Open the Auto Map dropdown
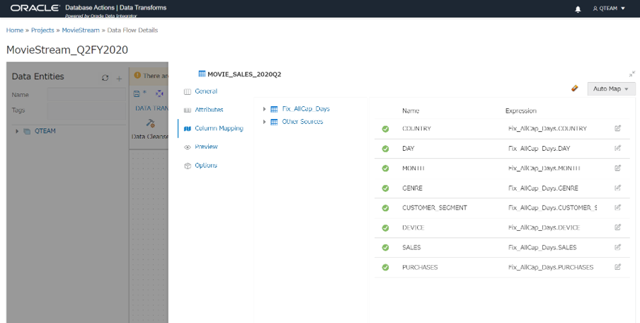 point(611,89)
